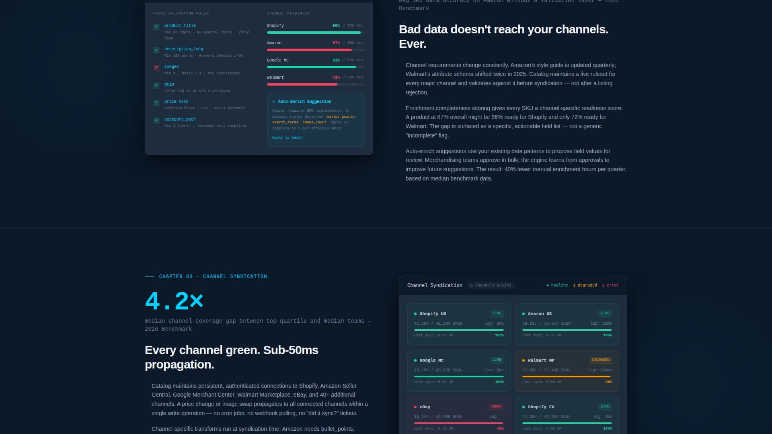Click the 6 channels active badge
772x434 pixels.
point(491,285)
